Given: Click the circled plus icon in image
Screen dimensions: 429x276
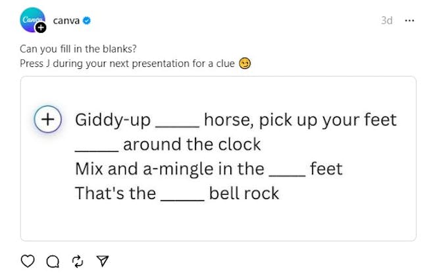Looking at the screenshot, I should 48,120.
